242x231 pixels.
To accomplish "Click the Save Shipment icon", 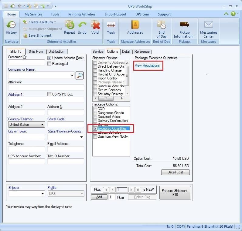I will tap(25, 35).
